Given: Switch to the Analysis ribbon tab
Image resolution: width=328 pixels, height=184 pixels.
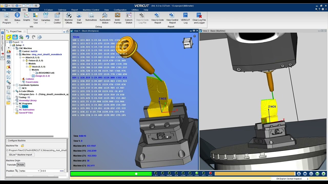Looking at the screenshot, I should (35, 10).
